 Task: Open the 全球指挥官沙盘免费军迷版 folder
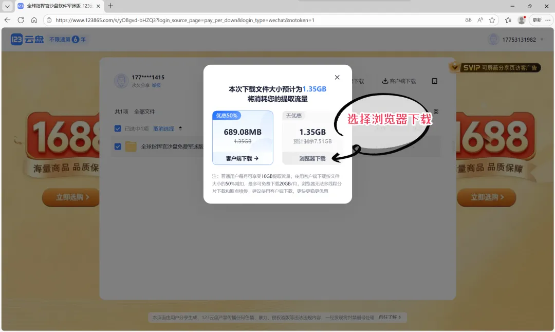pyautogui.click(x=172, y=146)
